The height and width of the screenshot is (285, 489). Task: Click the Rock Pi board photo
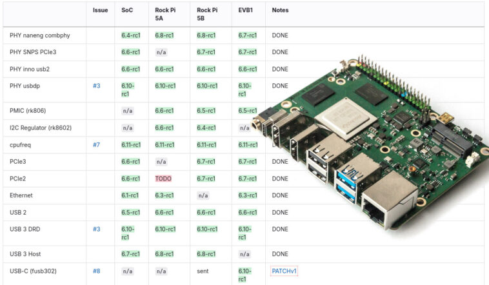374,155
